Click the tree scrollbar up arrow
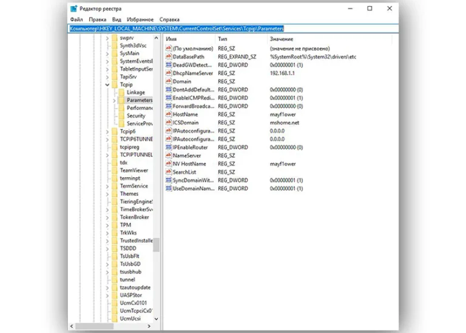 point(157,38)
